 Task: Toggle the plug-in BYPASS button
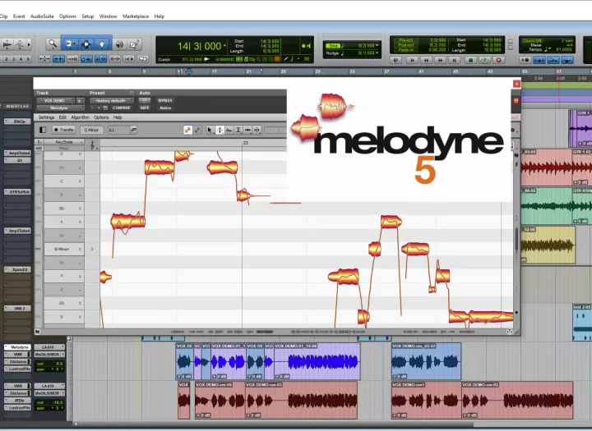(165, 101)
